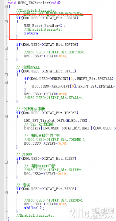This screenshot has width=116, height=221.
Task: Click 'if(K60.USB0->ISTAT_Bit.SOFTOK)' line
Action: (x=47, y=45)
